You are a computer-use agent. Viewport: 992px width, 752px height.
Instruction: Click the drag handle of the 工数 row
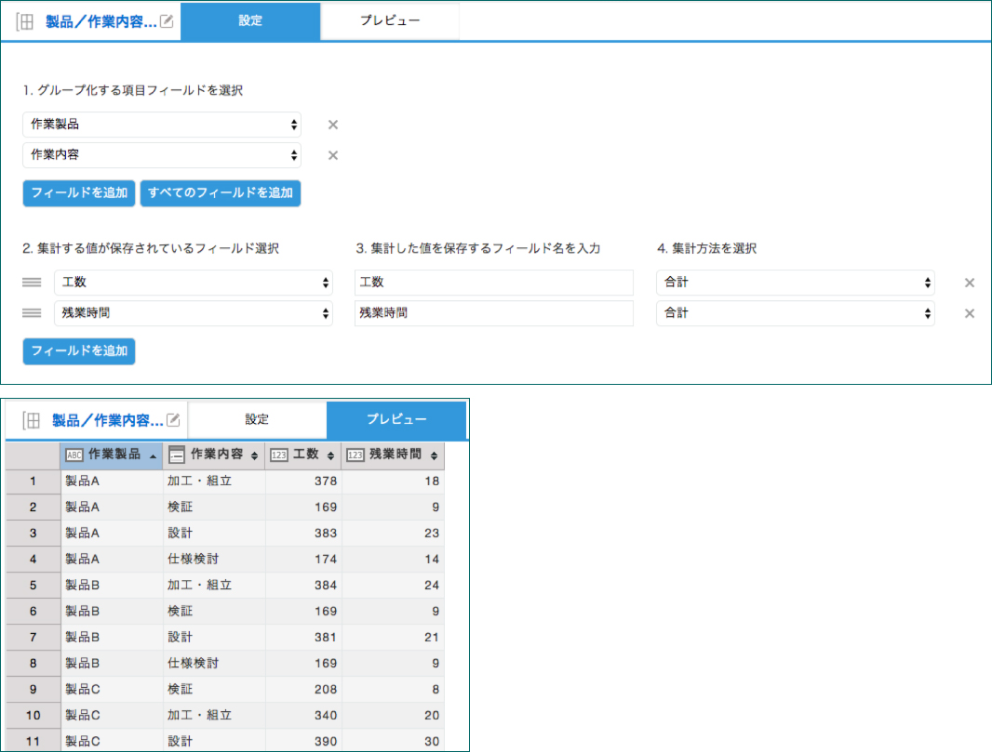tap(32, 283)
